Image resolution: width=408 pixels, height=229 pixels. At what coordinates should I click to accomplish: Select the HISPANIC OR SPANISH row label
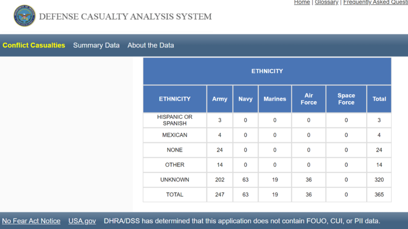coord(175,120)
